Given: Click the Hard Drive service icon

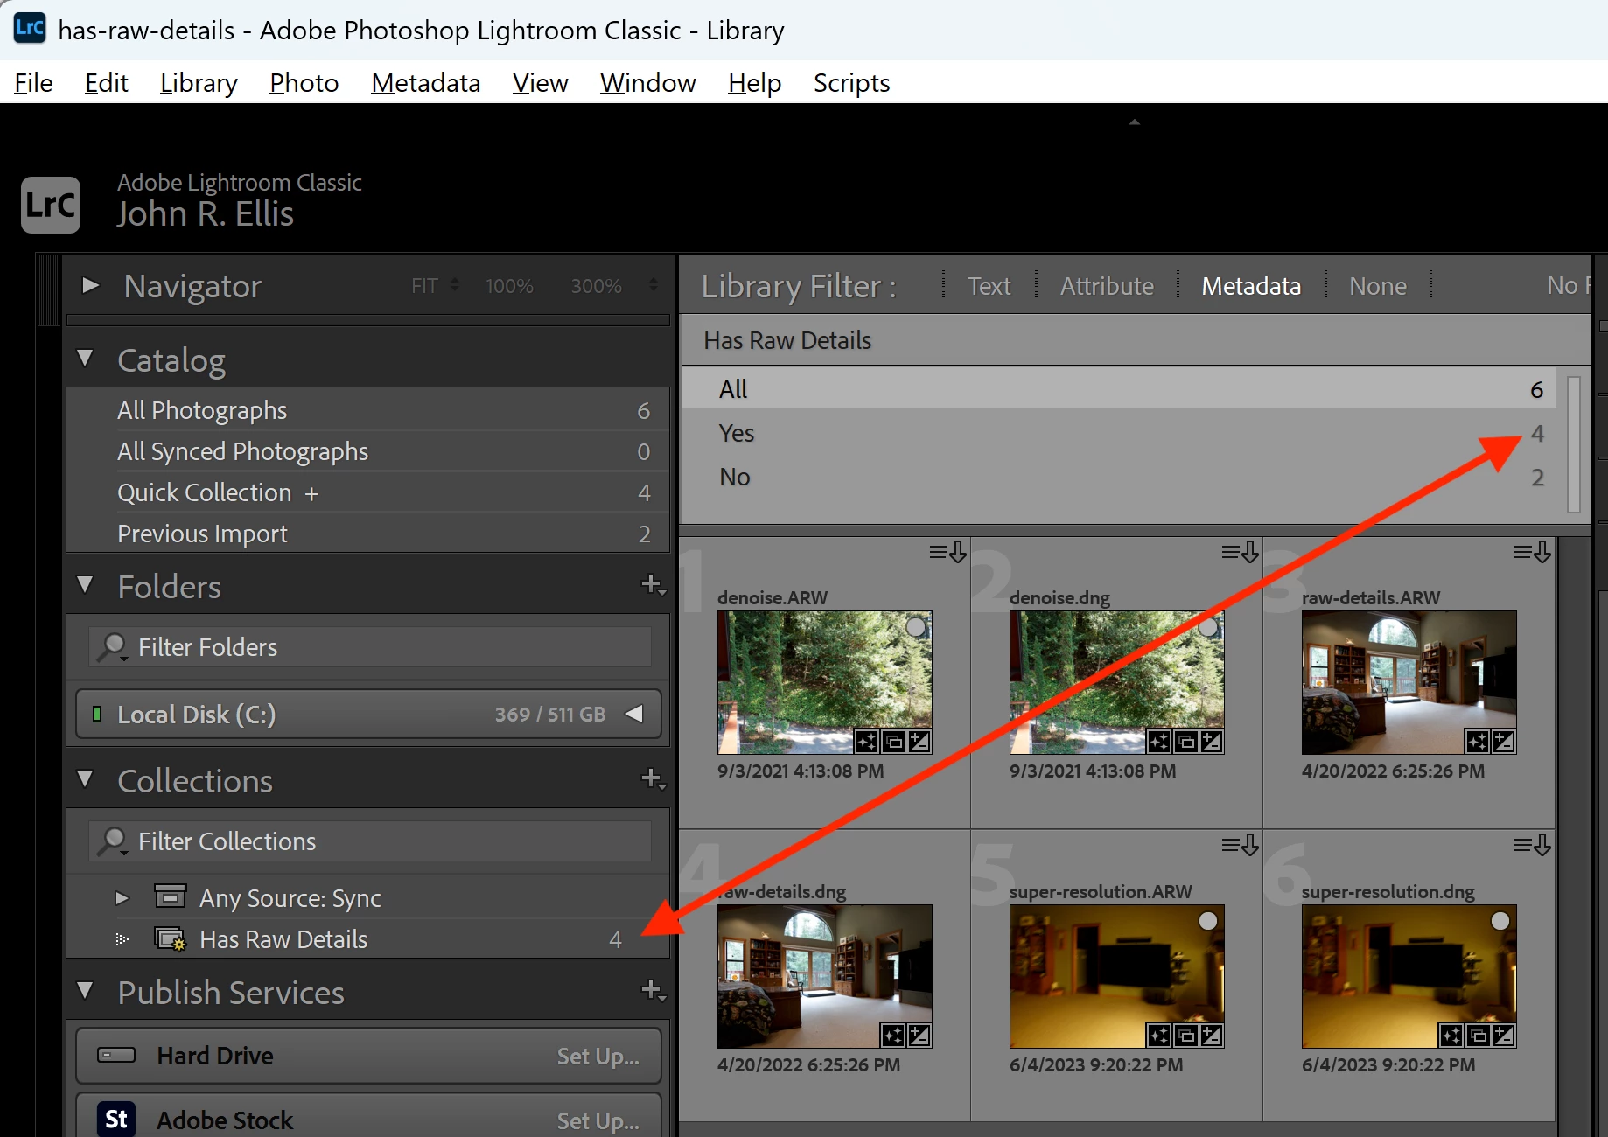Looking at the screenshot, I should click(x=116, y=1055).
